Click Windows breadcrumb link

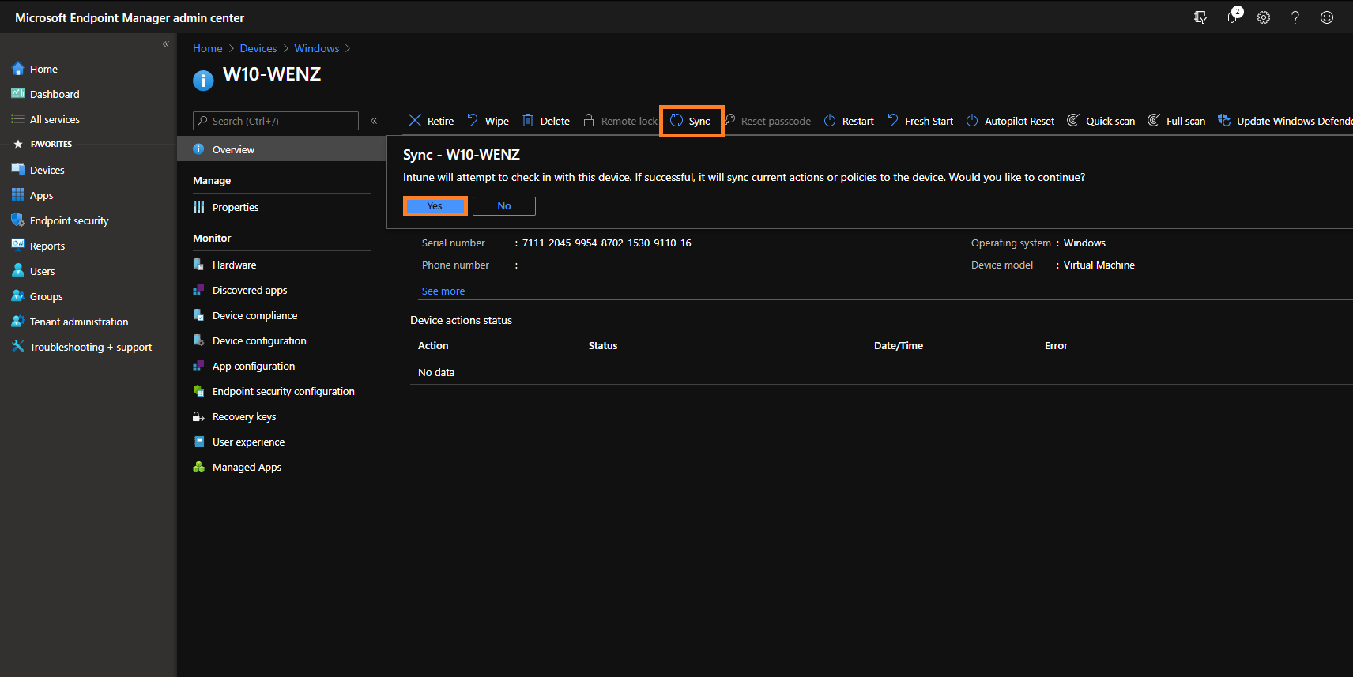(317, 48)
